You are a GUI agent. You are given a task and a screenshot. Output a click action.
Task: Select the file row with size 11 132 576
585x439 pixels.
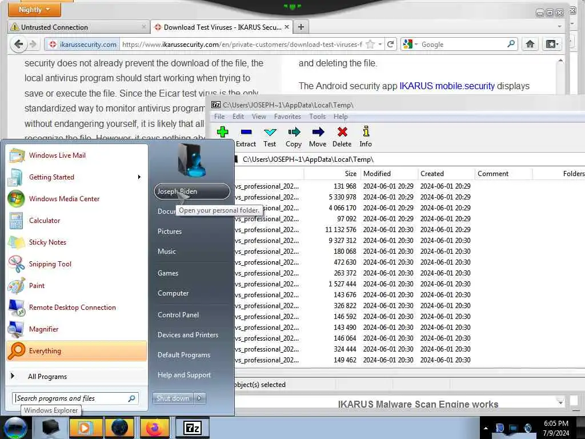coord(410,230)
